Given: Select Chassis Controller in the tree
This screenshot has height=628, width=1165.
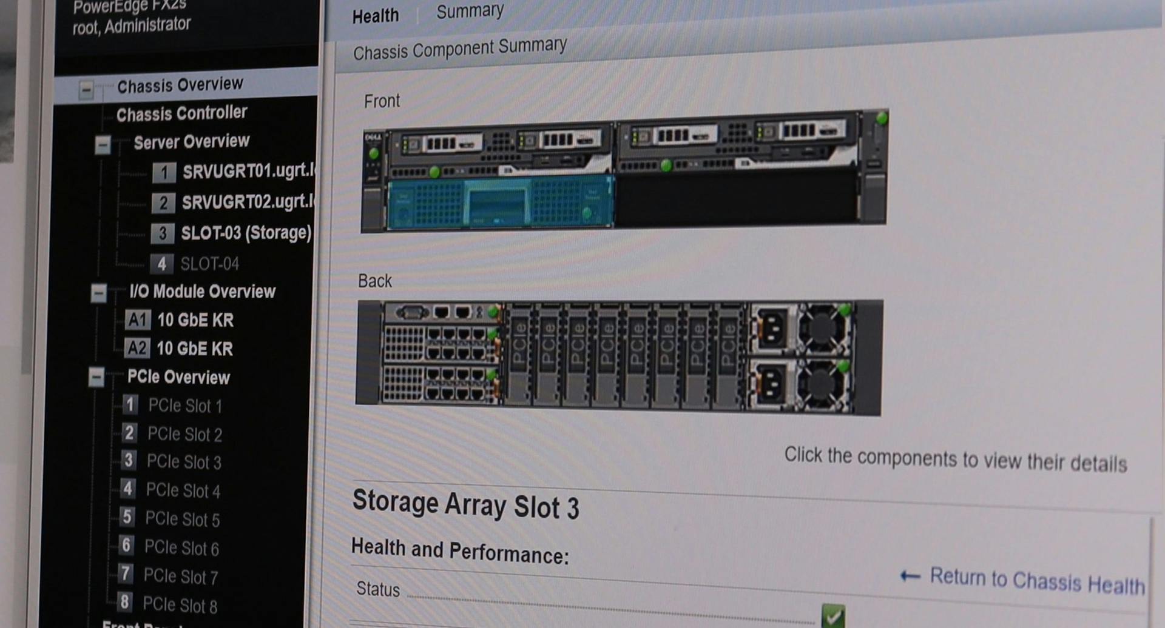Looking at the screenshot, I should [x=181, y=113].
